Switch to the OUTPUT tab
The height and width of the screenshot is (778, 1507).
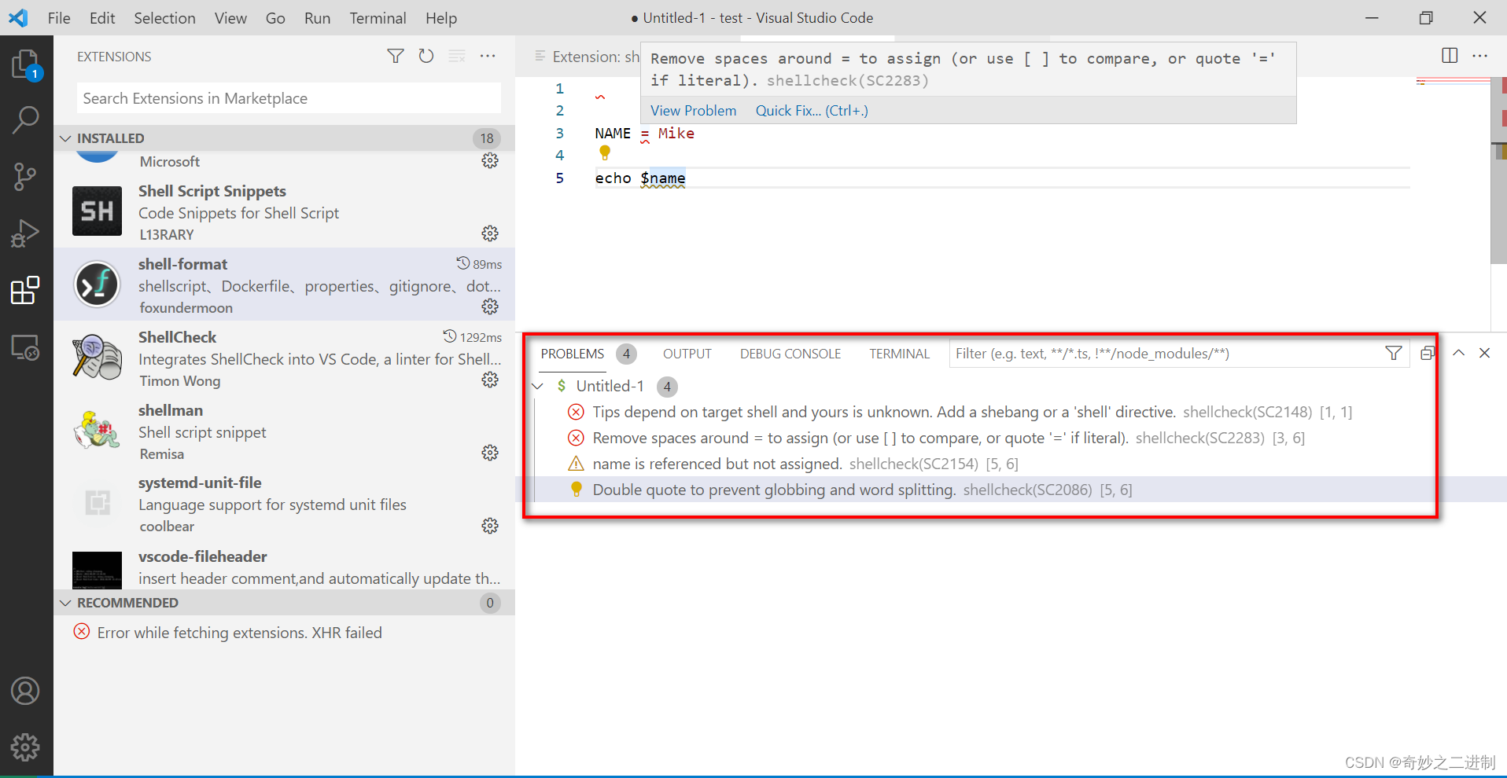pyautogui.click(x=687, y=353)
